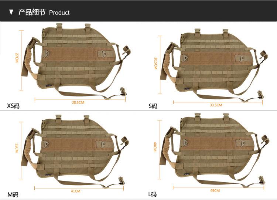Click the XS码 size label
The height and width of the screenshot is (200, 277).
pos(13,106)
